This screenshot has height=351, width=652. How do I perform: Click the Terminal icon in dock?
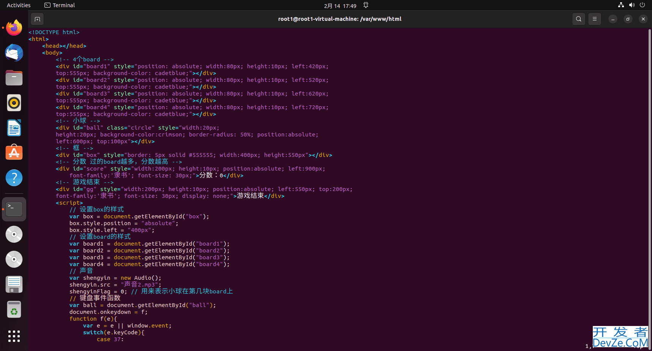click(14, 209)
